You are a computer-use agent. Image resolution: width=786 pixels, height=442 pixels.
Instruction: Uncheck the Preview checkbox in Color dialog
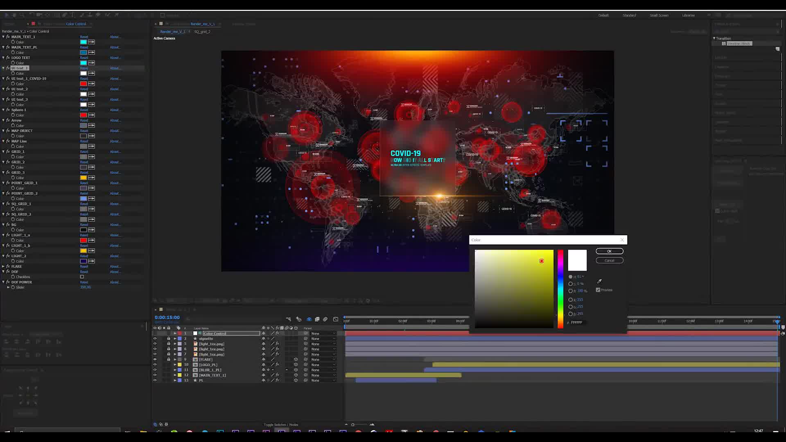598,290
